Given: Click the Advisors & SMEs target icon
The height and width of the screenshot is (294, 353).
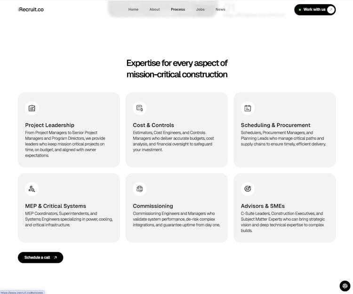Looking at the screenshot, I should pyautogui.click(x=248, y=189).
